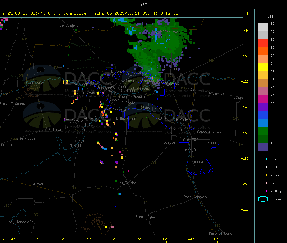Click the yellow eburn arrow in legend
Screen dimensions: 287x243
pyautogui.click(x=263, y=175)
